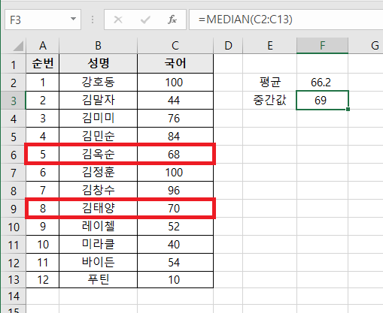383x313 pixels.
Task: Select row 13 header
Action: pos(14,279)
